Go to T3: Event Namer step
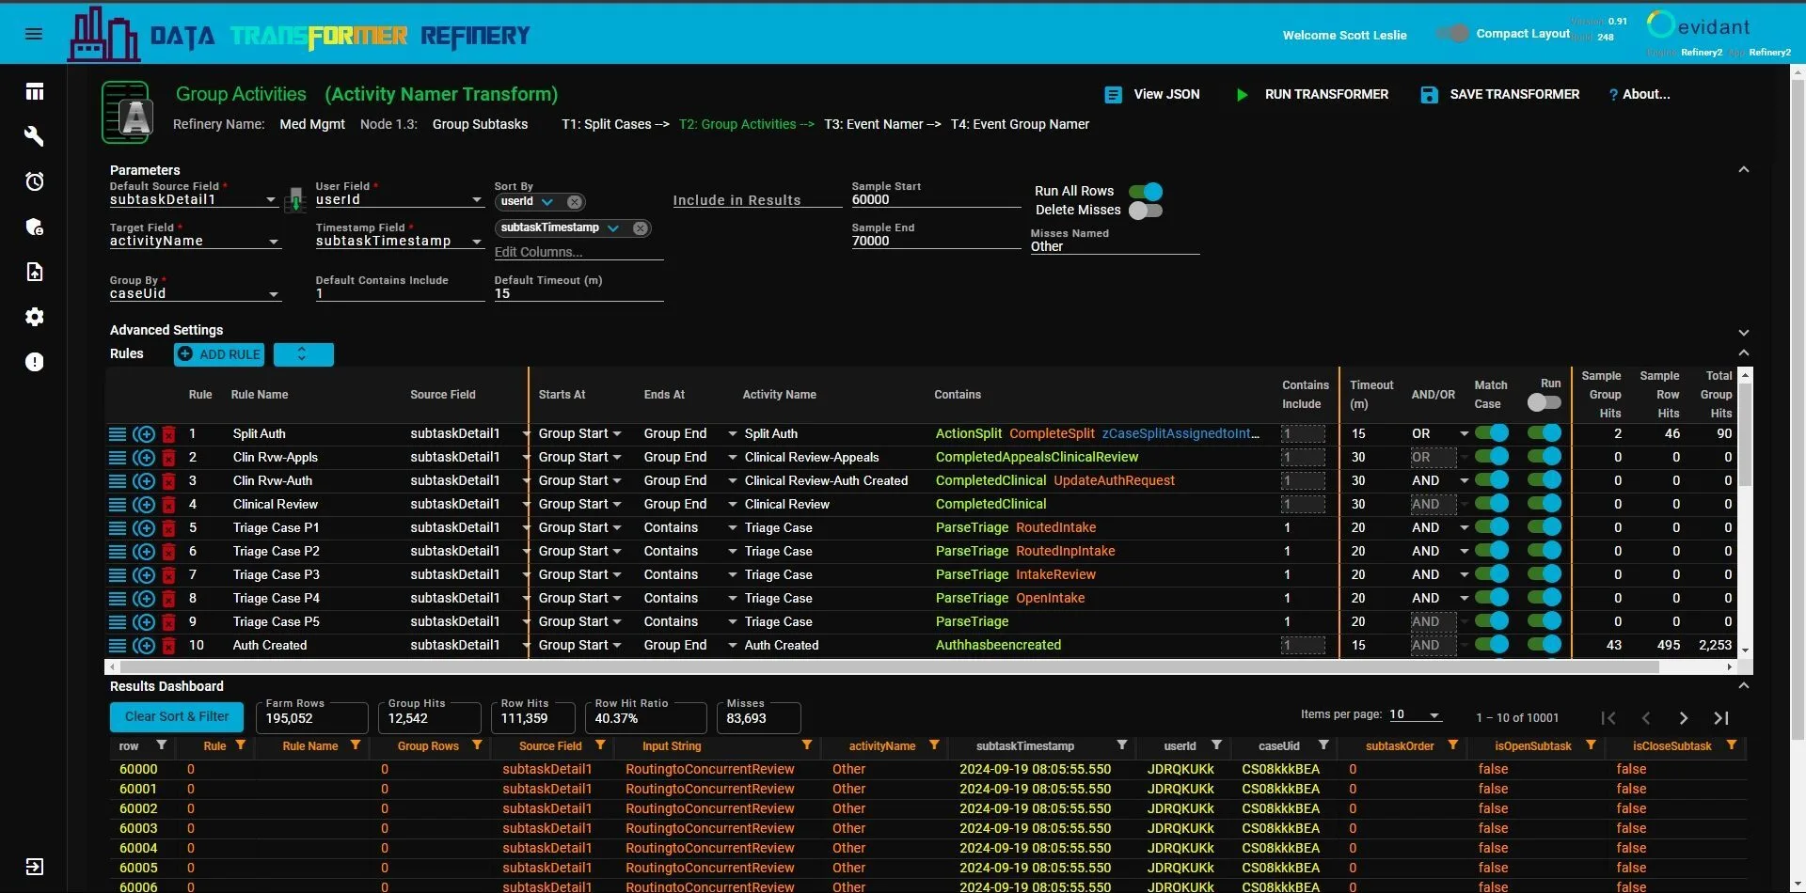 874,124
